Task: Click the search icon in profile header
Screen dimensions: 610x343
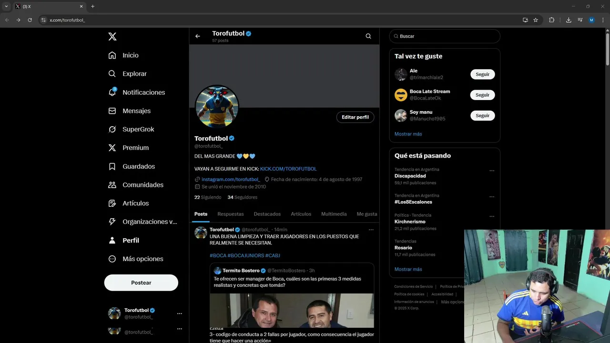Action: [x=368, y=36]
